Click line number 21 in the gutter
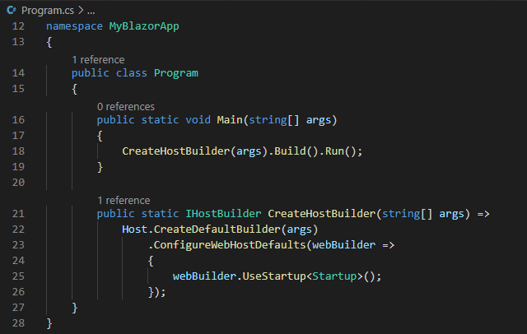Viewport: 527px width, 334px height. coord(18,214)
